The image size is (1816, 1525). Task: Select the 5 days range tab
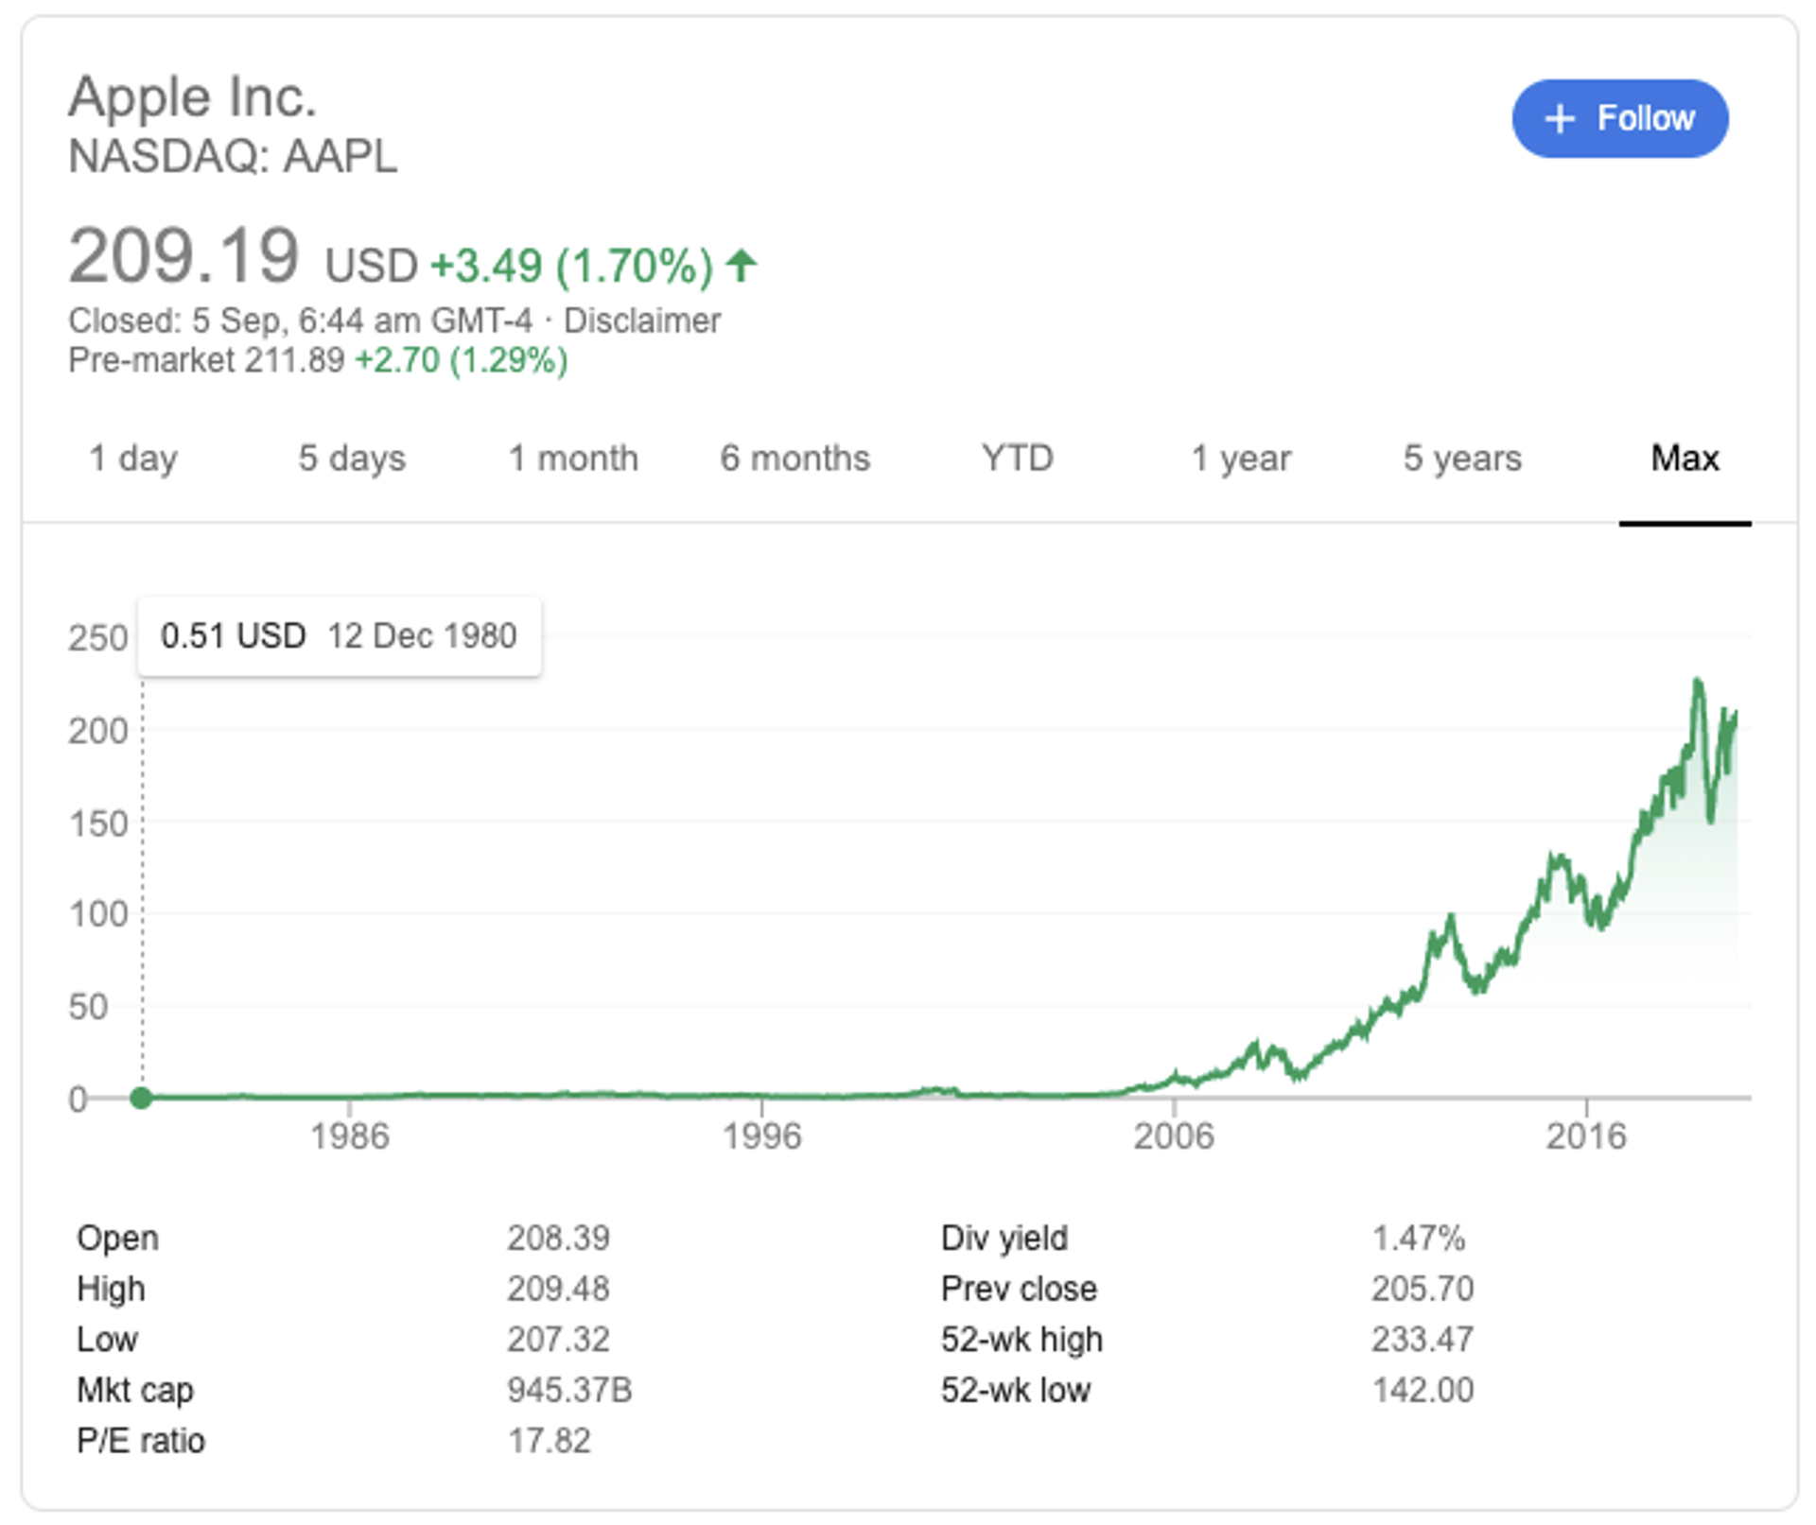(x=352, y=459)
